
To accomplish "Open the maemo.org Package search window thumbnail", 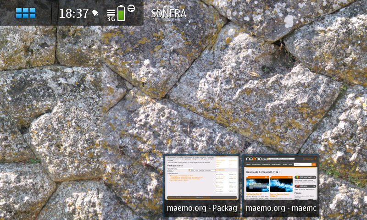I will tap(202, 178).
